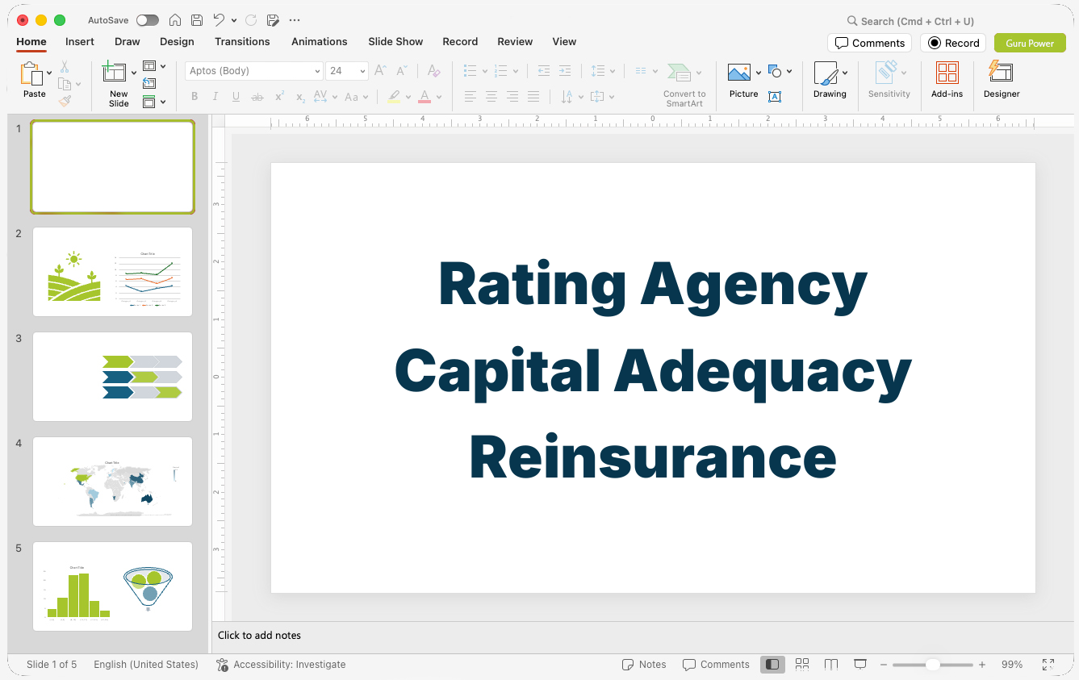Decrease font size with smaller A
Image resolution: width=1079 pixels, height=680 pixels.
pos(402,71)
